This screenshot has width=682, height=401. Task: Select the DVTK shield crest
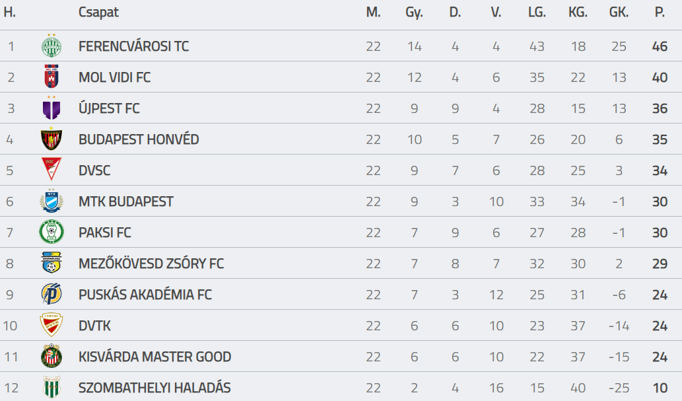(51, 325)
